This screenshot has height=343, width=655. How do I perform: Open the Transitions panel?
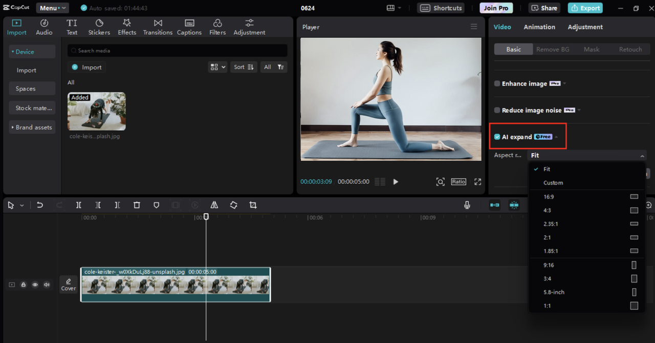(x=158, y=27)
